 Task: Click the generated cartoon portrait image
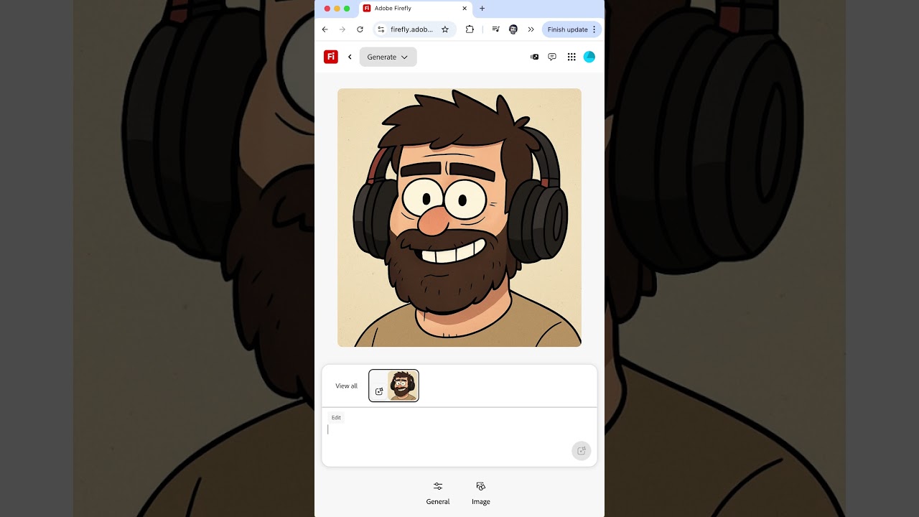459,218
